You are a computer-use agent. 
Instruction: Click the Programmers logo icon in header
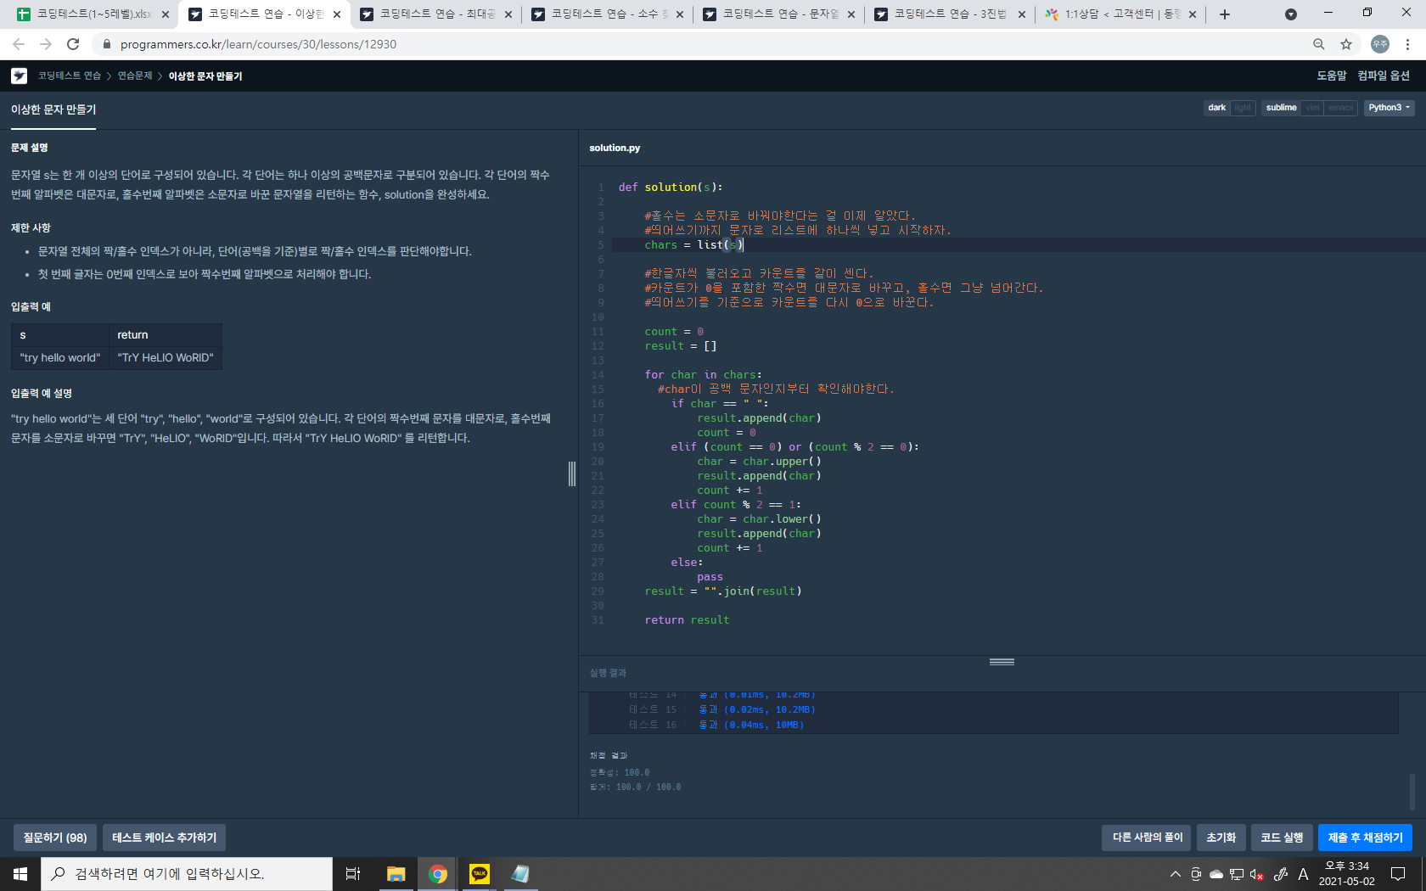click(19, 76)
